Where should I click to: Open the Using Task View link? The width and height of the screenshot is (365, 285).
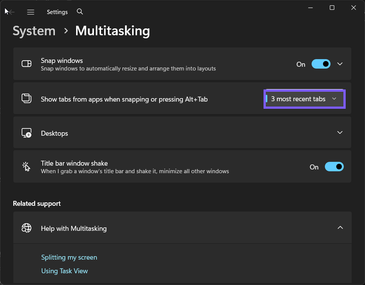click(64, 271)
